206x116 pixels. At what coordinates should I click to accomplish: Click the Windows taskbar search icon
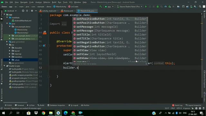(x=11, y=113)
